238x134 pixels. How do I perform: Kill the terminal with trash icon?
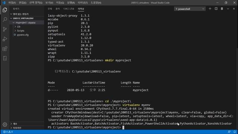coord(222,9)
